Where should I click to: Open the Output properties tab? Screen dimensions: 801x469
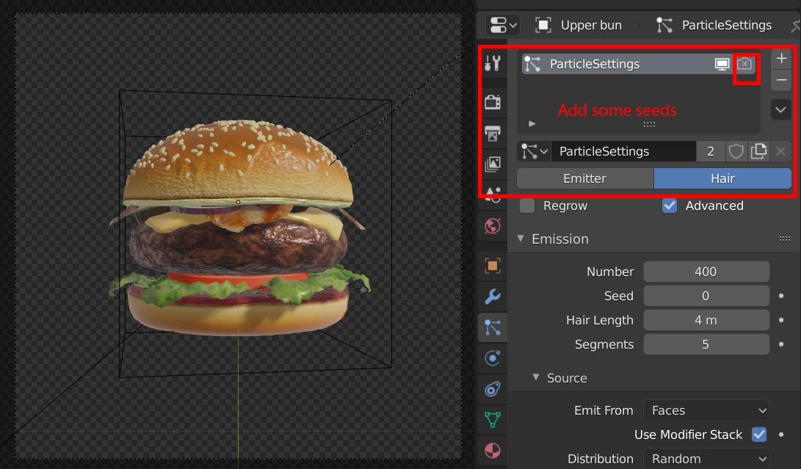[x=493, y=133]
